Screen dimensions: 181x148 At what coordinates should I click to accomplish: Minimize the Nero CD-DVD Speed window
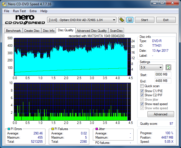155,3
